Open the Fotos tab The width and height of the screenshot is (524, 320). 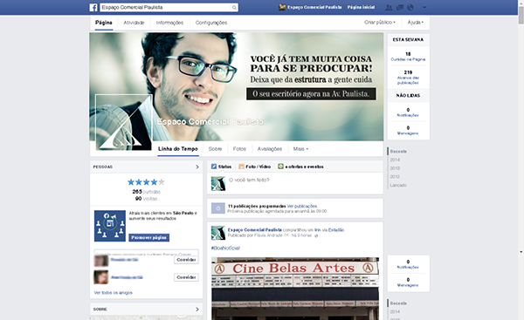(239, 149)
